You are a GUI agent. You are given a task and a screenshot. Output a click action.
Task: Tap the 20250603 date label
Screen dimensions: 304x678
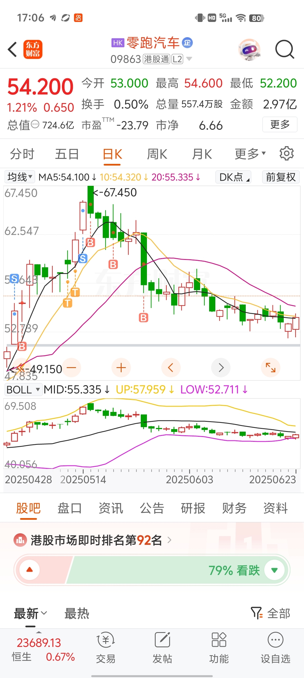[x=189, y=479]
